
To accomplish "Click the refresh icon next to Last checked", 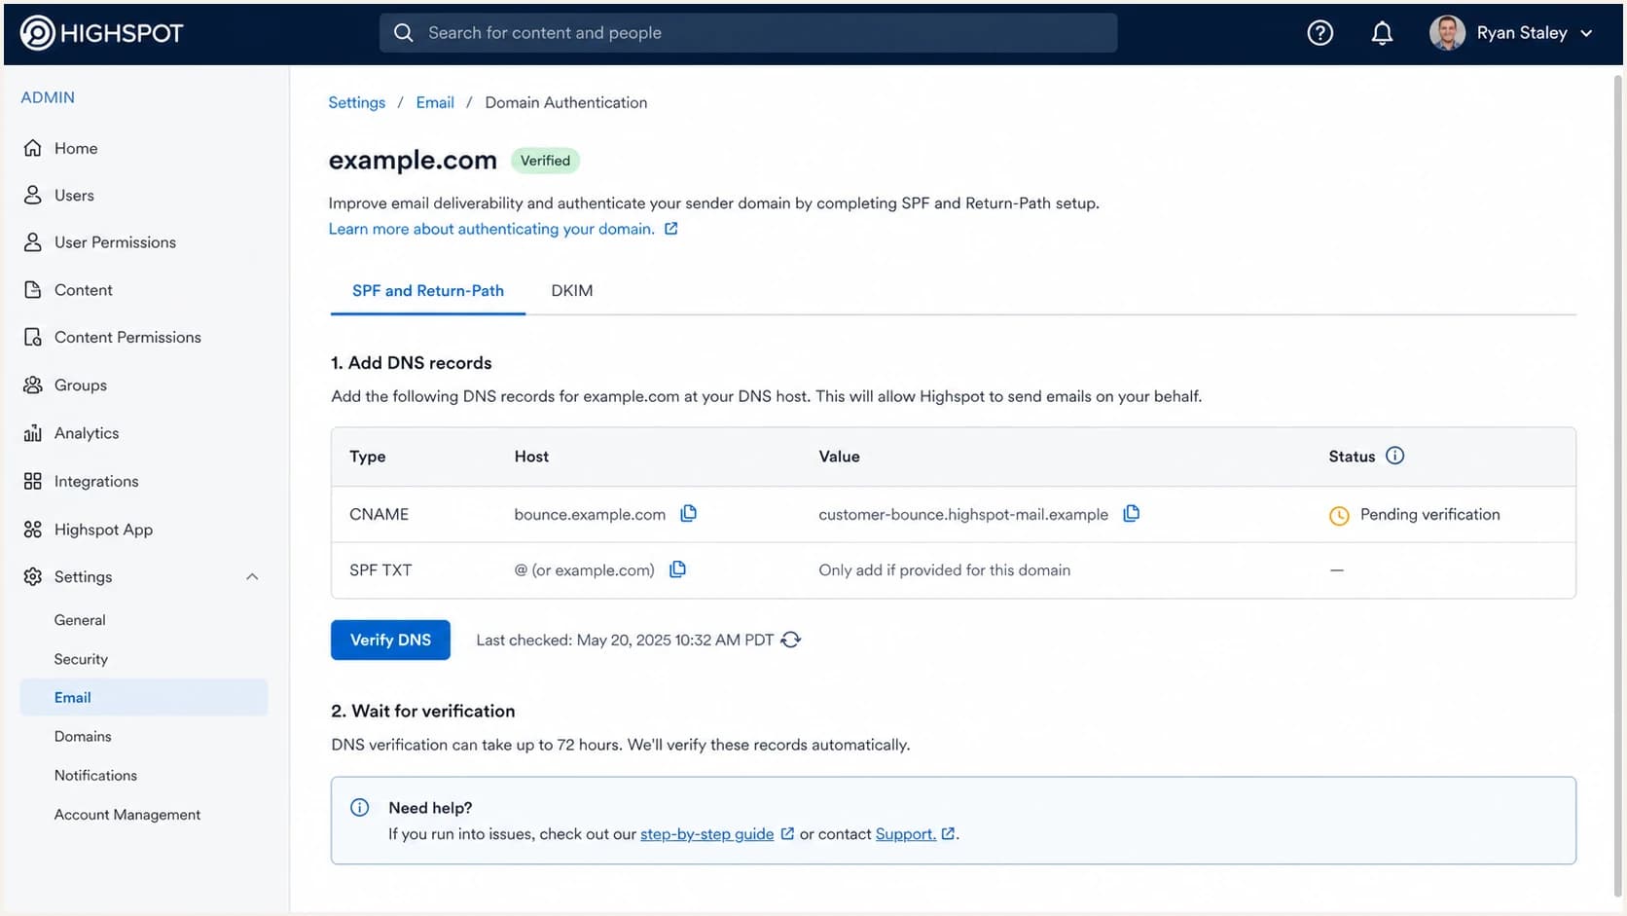I will (791, 640).
